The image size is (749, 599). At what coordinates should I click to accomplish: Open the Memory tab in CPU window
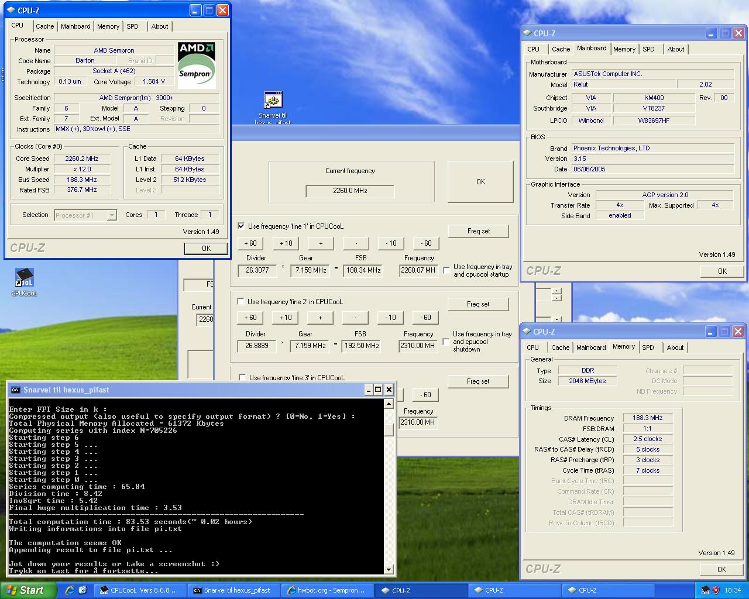coord(108,26)
